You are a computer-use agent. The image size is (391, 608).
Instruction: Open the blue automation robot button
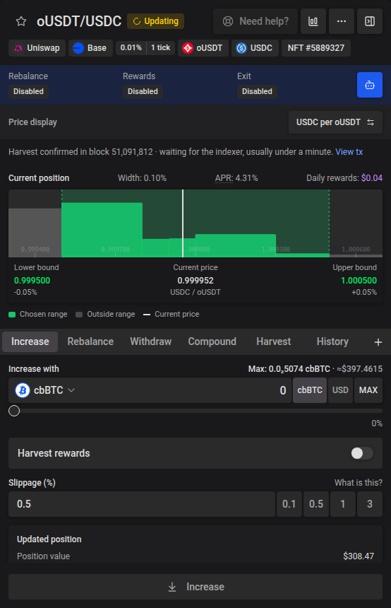tap(370, 85)
